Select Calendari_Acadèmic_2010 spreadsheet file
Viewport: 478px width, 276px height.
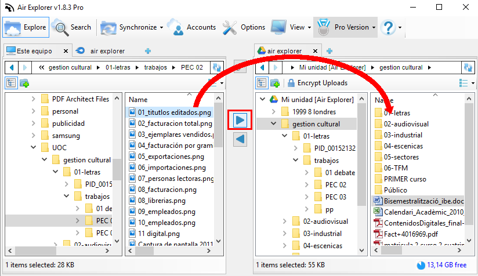click(x=418, y=212)
